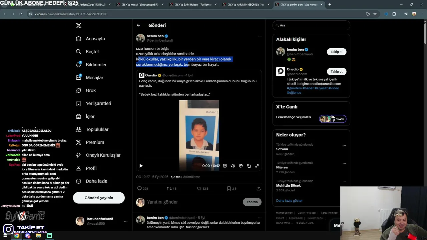
Task: Open File Explorer from taskbar
Action: [38, 236]
